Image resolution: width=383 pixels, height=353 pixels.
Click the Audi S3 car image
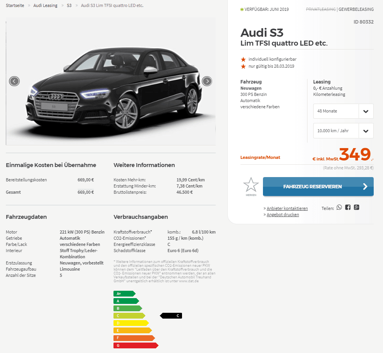pos(111,81)
